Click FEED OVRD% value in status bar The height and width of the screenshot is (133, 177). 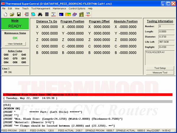(51, 131)
